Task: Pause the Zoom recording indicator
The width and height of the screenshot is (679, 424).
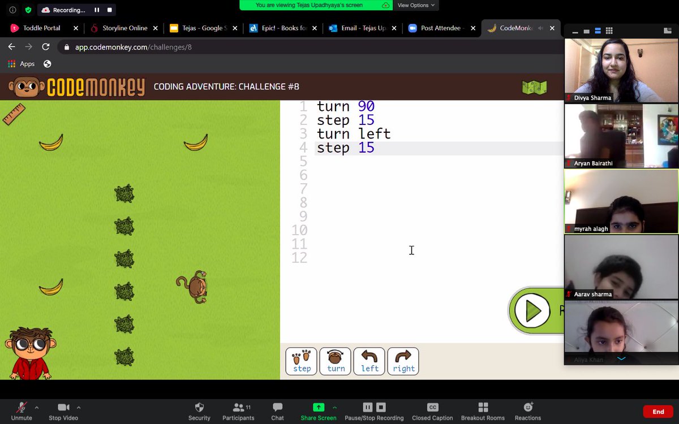Action: click(x=97, y=10)
